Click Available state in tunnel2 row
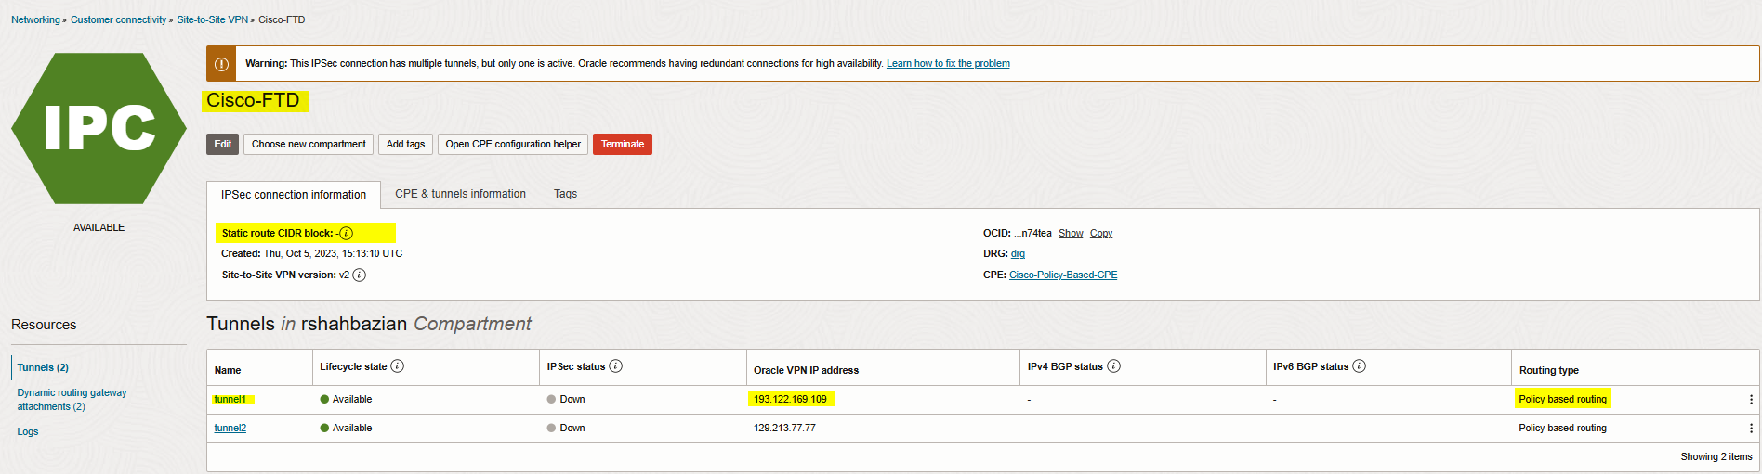The height and width of the screenshot is (474, 1762). coord(346,429)
